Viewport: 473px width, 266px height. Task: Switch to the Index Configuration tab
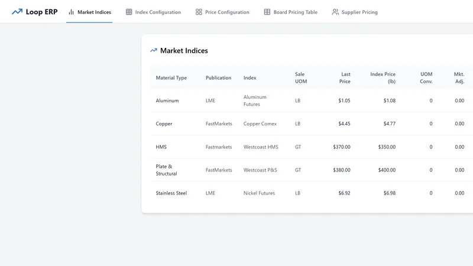coord(153,12)
